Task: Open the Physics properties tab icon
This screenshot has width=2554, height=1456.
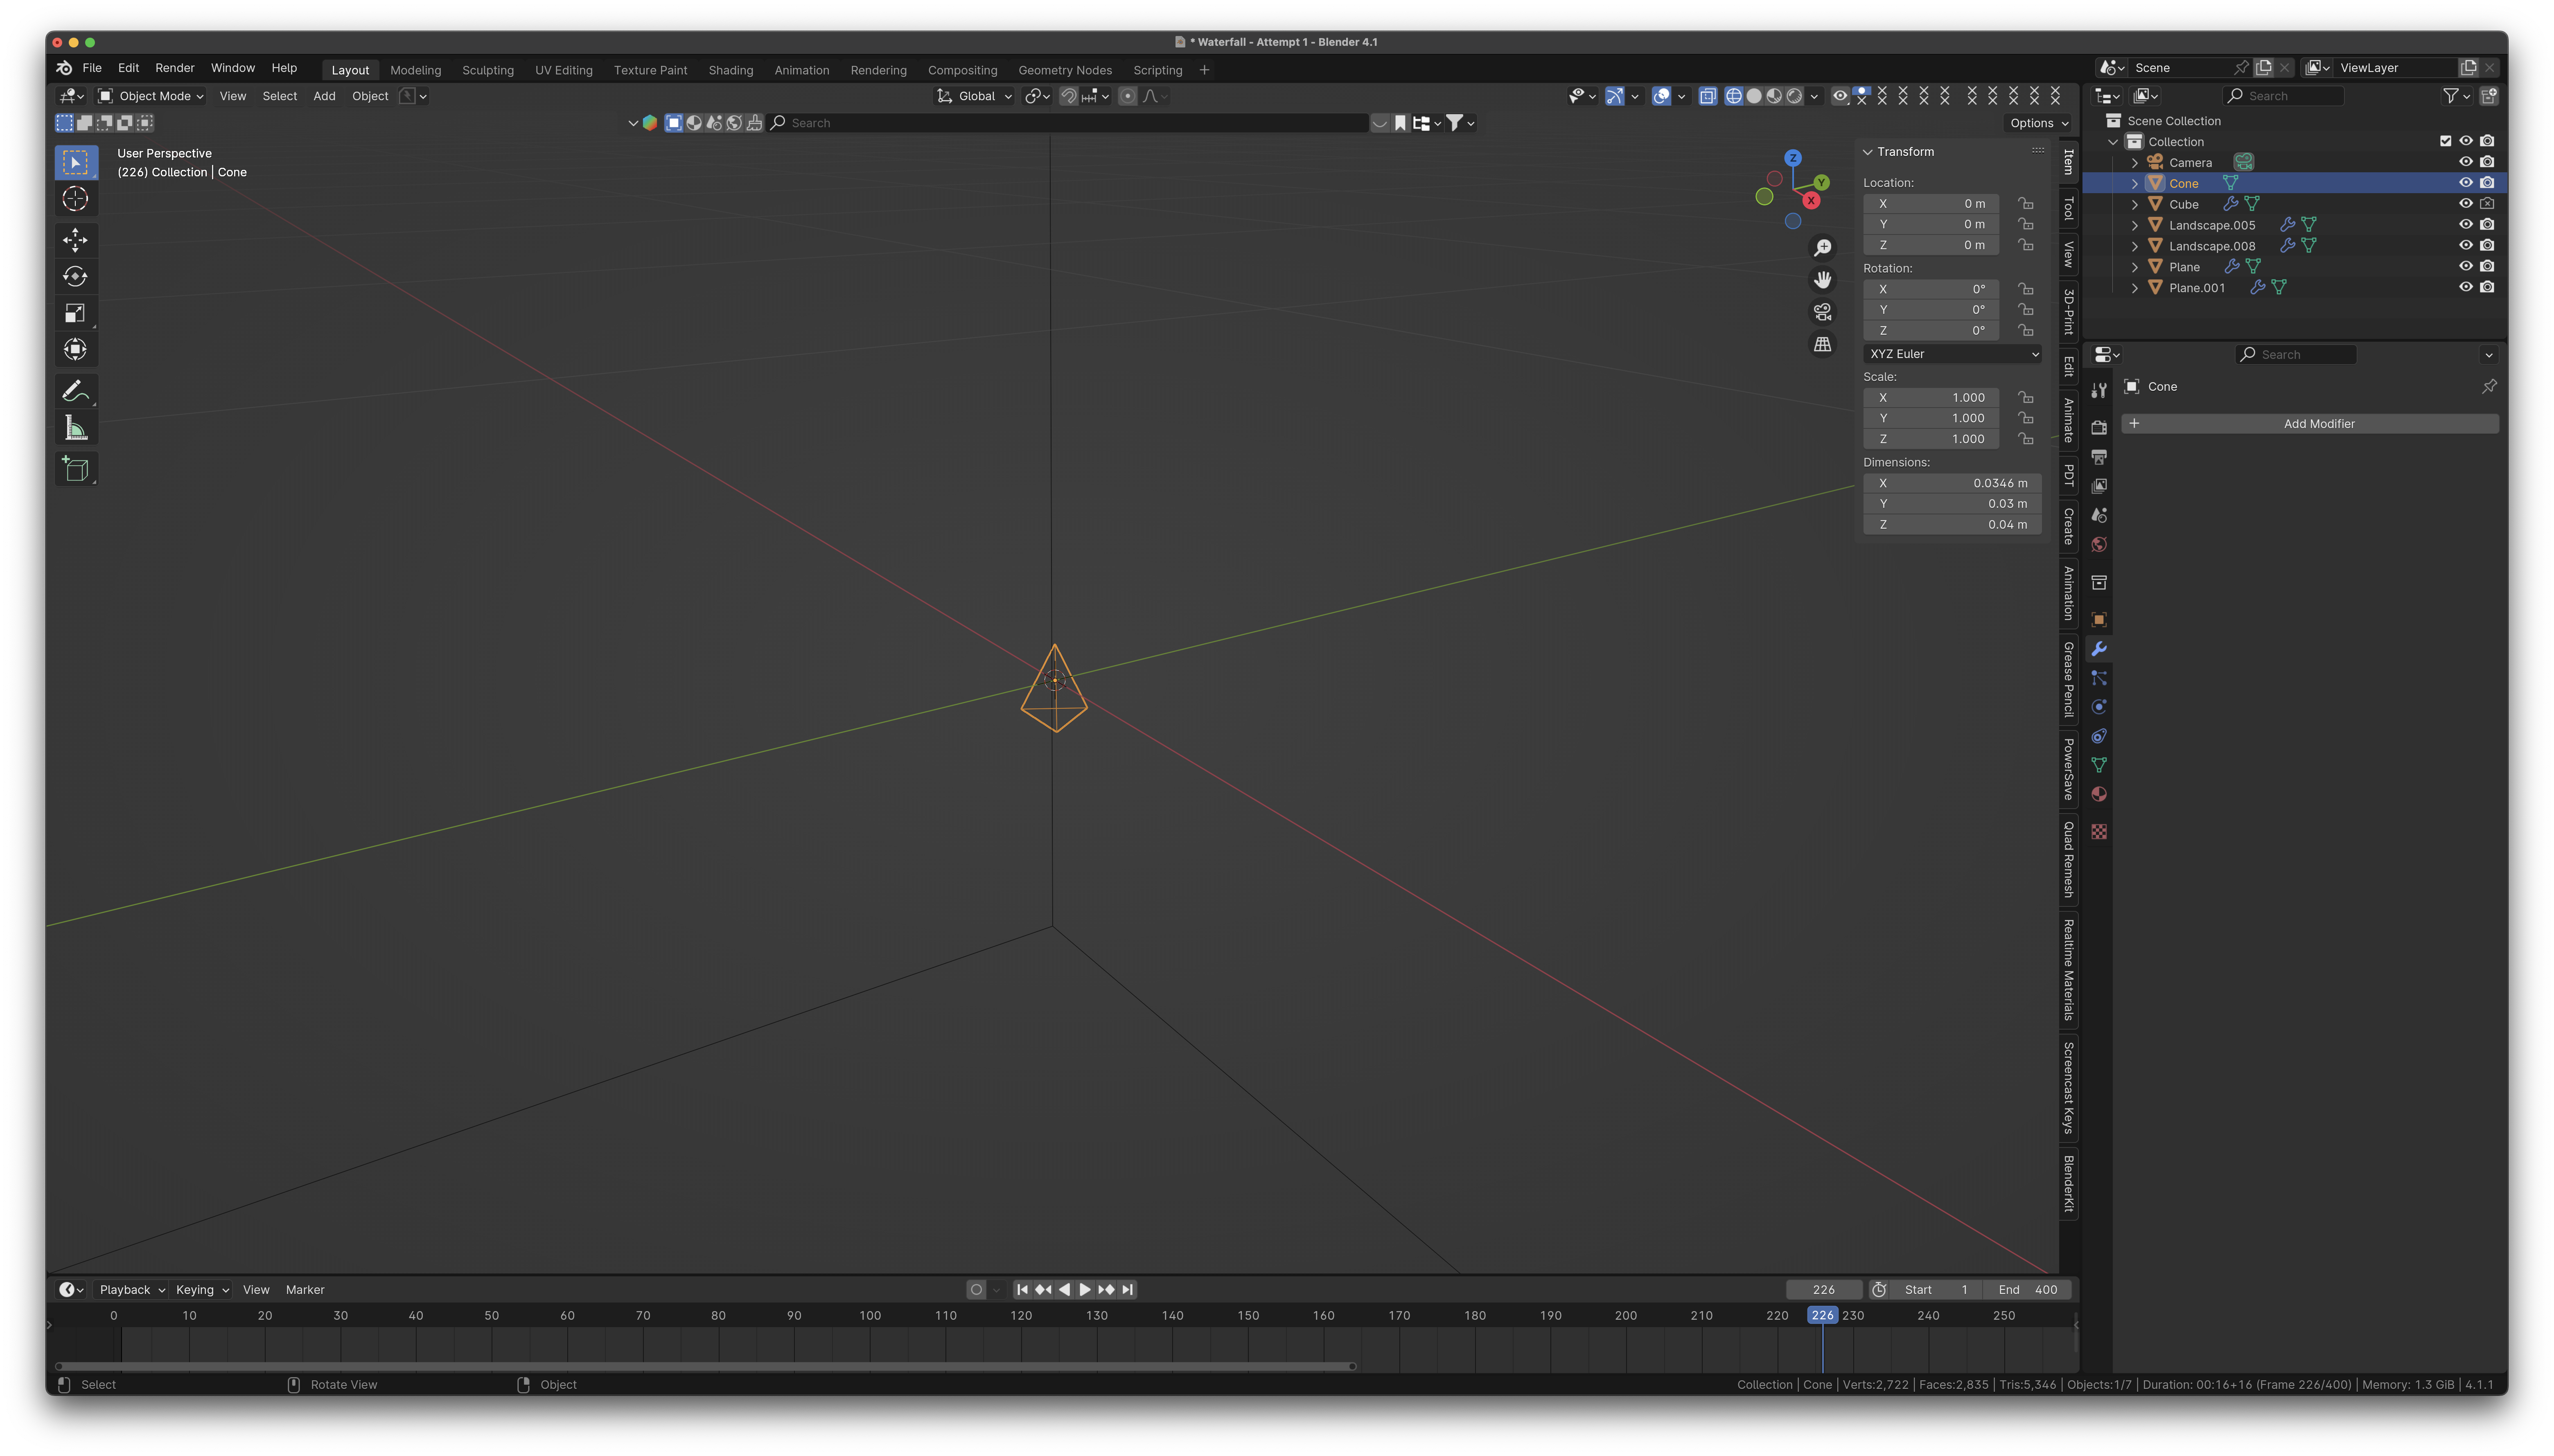Action: [2099, 707]
